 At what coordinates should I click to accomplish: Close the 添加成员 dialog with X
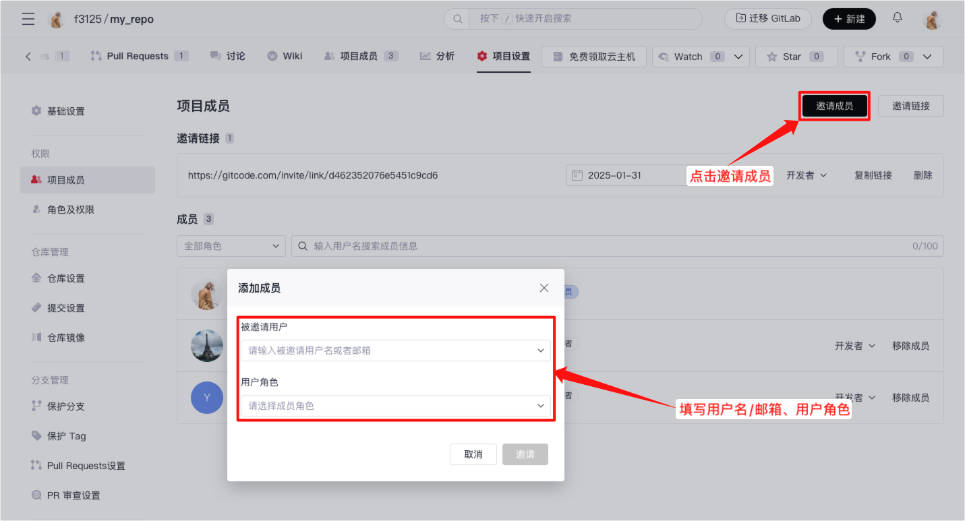[x=544, y=288]
